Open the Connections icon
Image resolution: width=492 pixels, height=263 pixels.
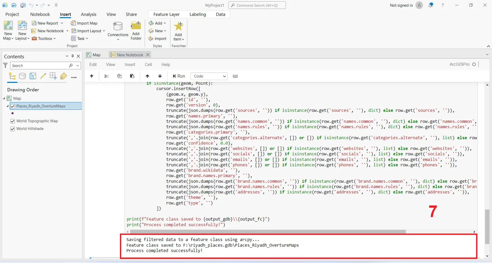click(118, 26)
